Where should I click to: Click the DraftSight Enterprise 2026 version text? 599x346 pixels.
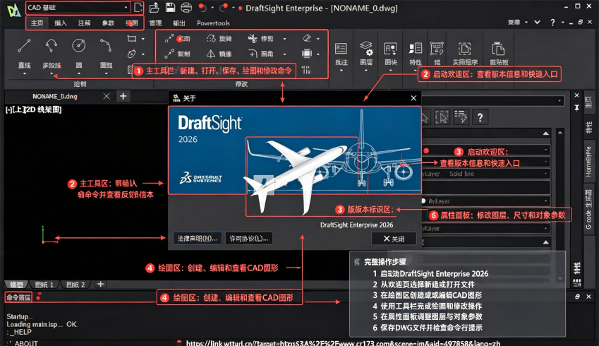tap(356, 225)
